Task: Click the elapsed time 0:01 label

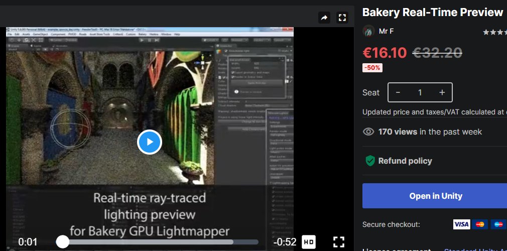Action: [x=28, y=242]
